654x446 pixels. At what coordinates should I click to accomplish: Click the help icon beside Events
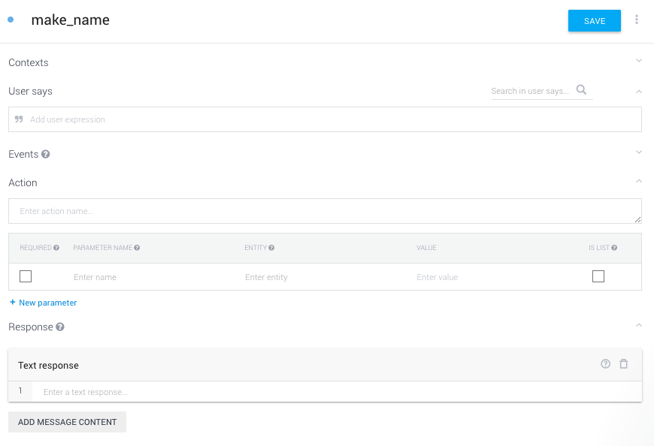[x=46, y=155]
